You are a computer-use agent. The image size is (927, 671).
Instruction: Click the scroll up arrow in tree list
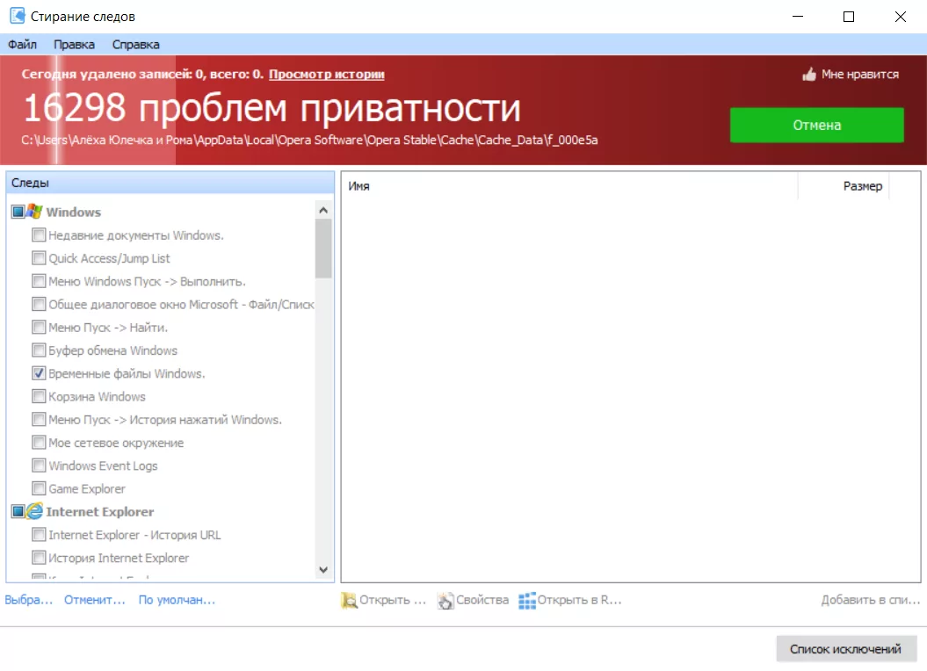point(323,210)
